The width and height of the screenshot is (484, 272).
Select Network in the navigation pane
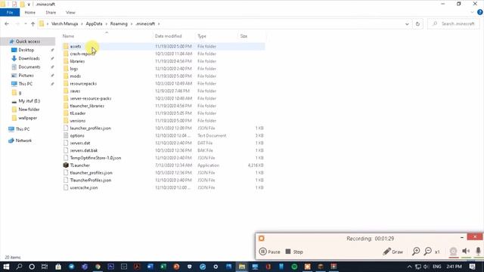(23, 141)
